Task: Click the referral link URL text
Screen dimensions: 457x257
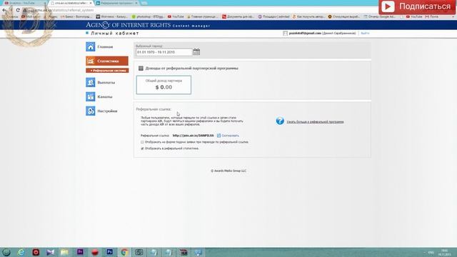Action: [x=193, y=136]
